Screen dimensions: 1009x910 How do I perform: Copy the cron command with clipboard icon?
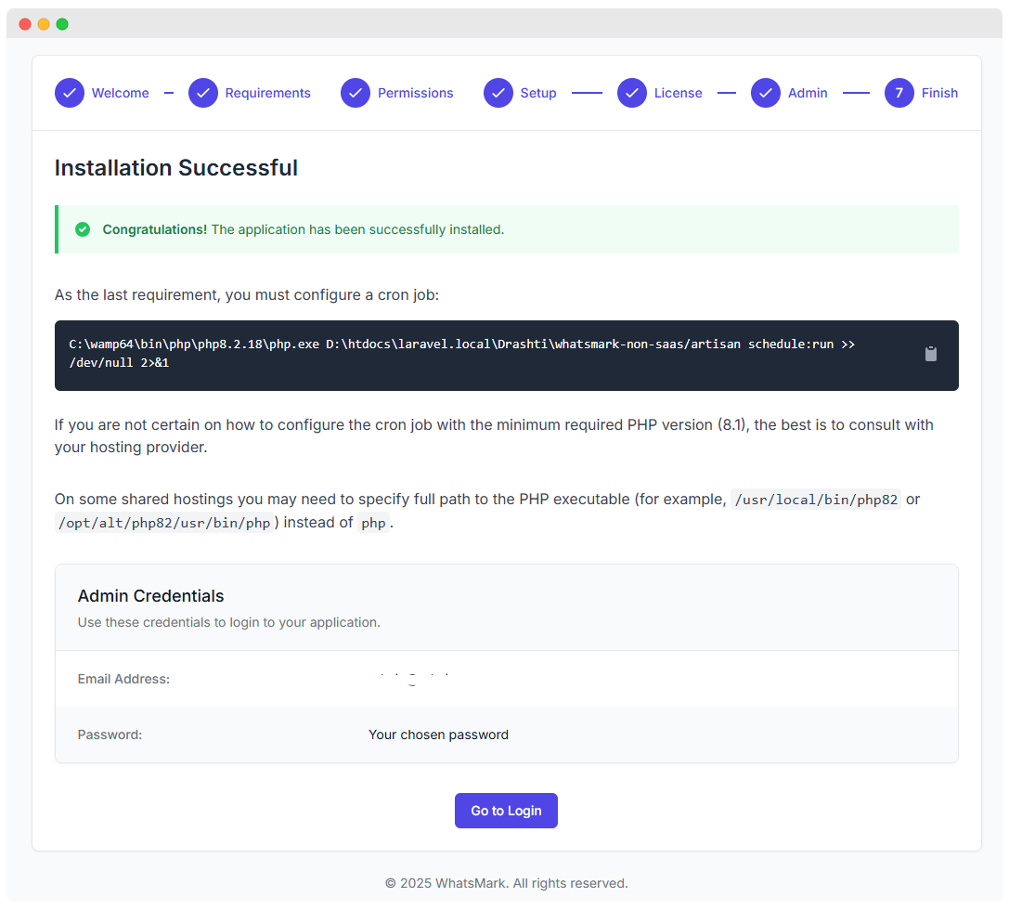pyautogui.click(x=930, y=354)
